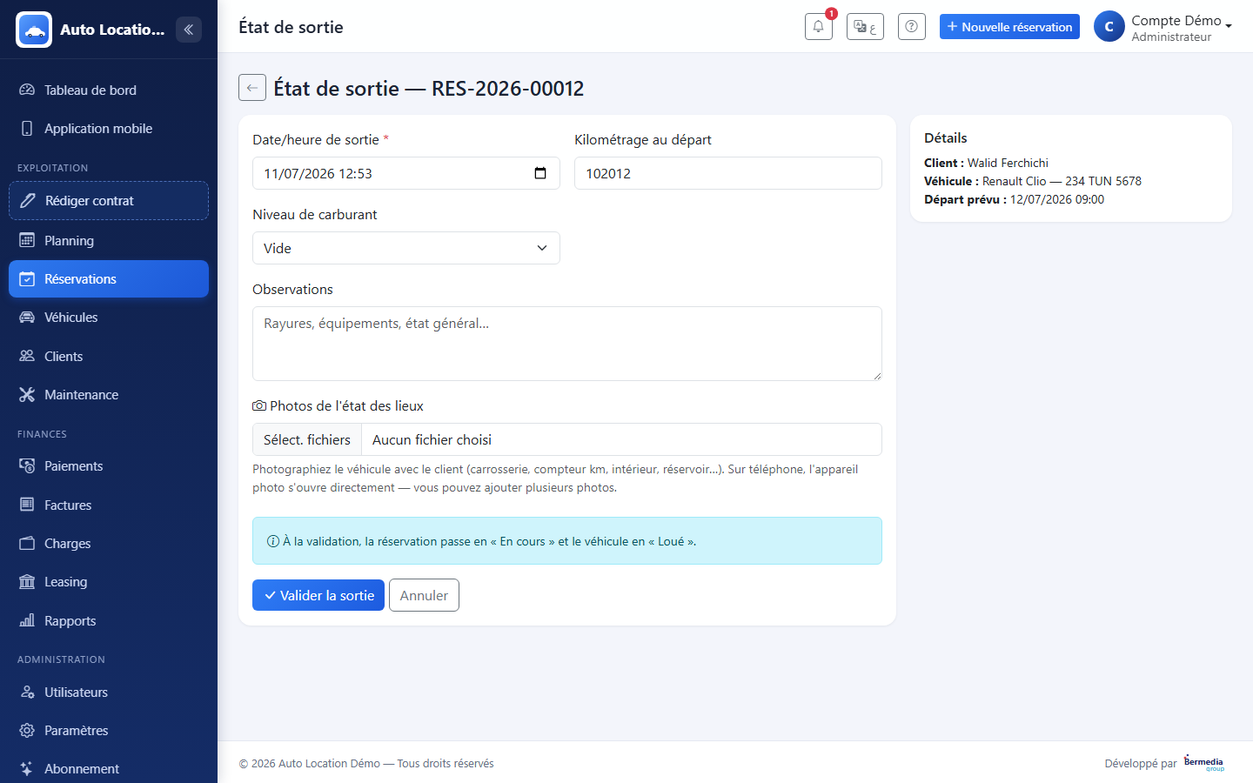Expand the Niveau de carburant dropdown

(x=406, y=248)
